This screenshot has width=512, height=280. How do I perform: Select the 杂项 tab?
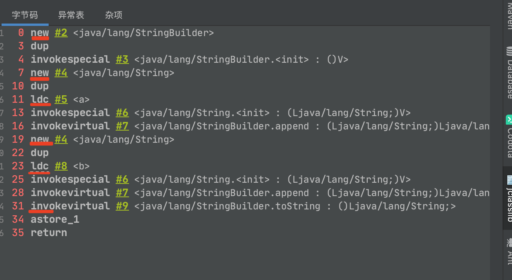pos(114,15)
